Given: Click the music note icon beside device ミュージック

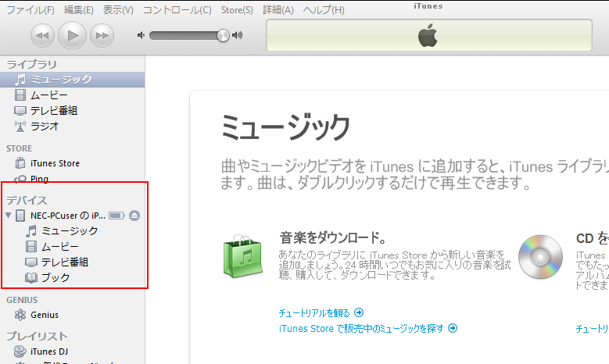Looking at the screenshot, I should (x=31, y=231).
